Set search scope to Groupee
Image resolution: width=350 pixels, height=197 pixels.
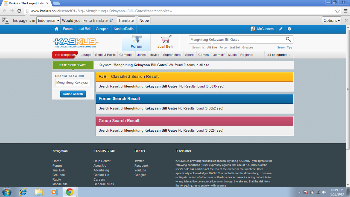click(x=248, y=48)
